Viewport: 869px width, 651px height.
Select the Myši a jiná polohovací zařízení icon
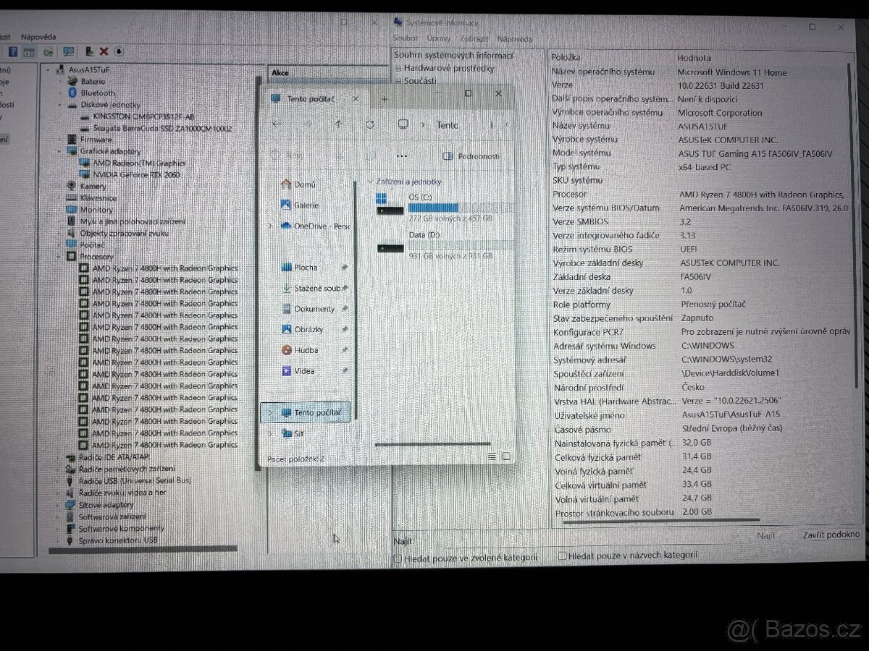click(72, 221)
